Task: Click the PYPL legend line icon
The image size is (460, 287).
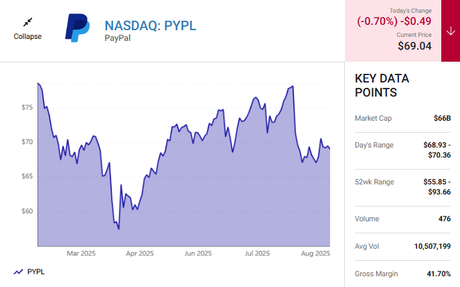Action: (x=18, y=272)
